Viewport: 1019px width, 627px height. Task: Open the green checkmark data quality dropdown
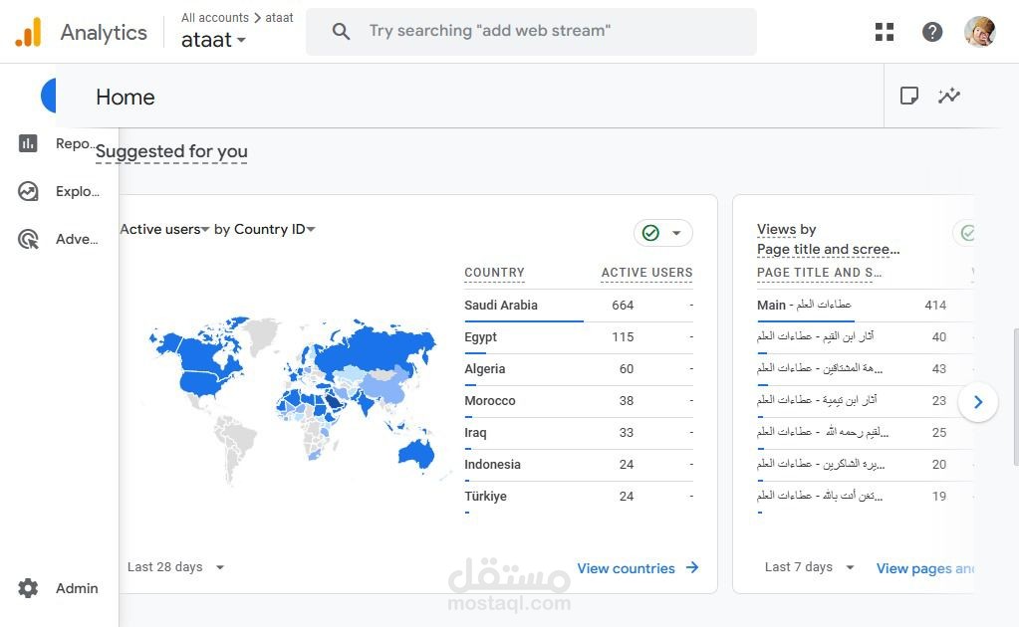tap(663, 233)
